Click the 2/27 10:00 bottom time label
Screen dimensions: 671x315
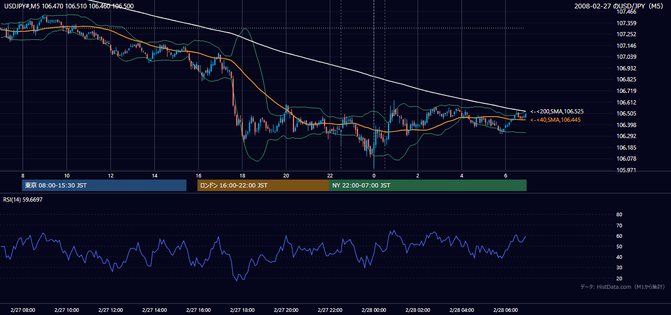67,310
